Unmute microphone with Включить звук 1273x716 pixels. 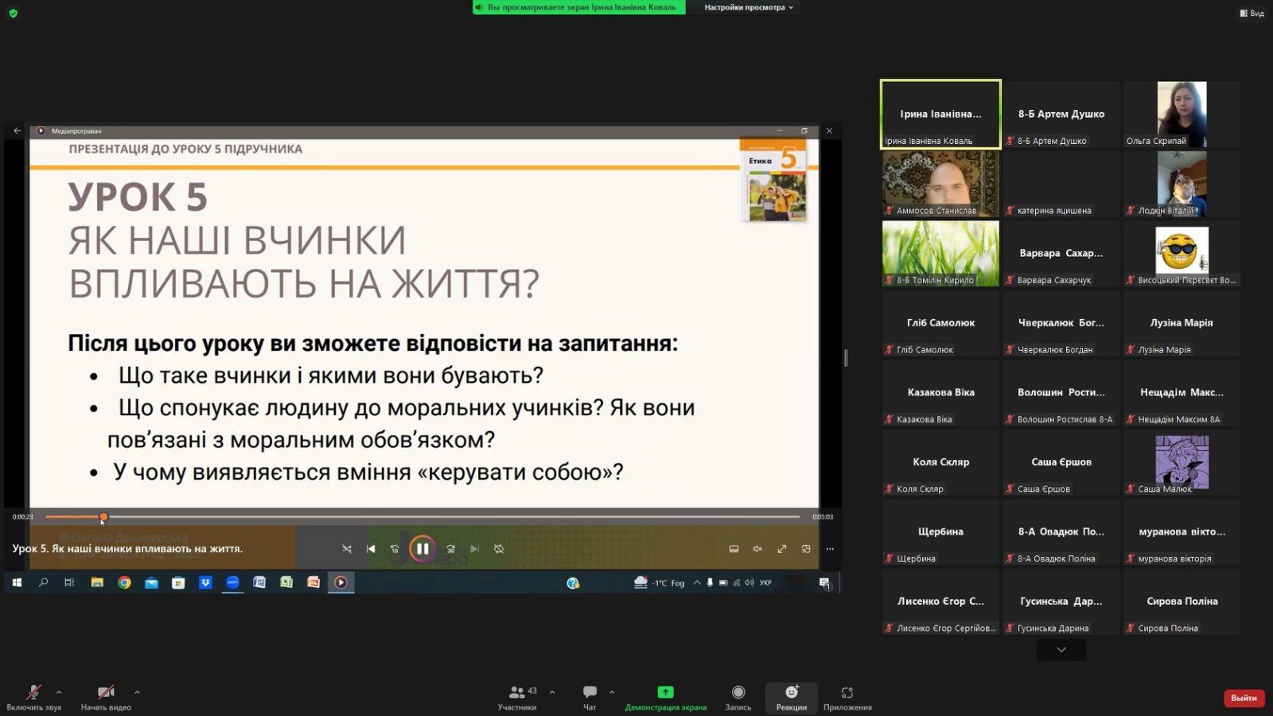(33, 697)
